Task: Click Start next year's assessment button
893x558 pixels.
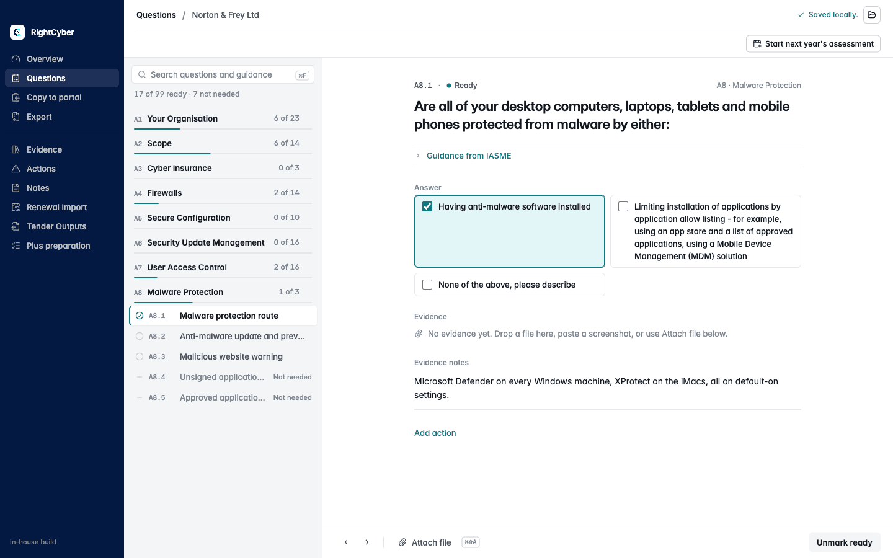Action: pyautogui.click(x=813, y=44)
